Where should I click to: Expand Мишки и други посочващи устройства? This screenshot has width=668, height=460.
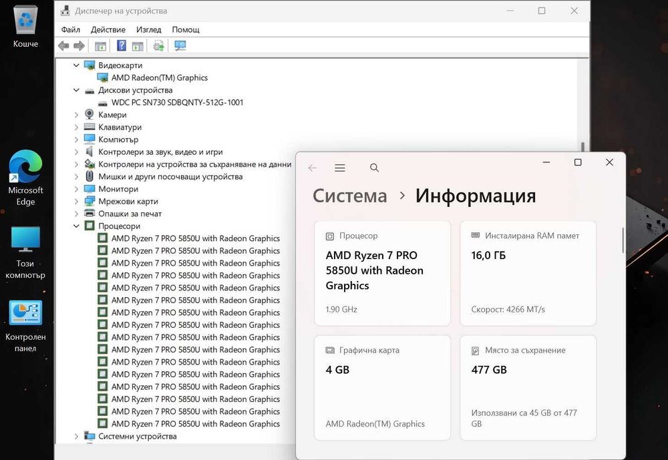pyautogui.click(x=76, y=176)
